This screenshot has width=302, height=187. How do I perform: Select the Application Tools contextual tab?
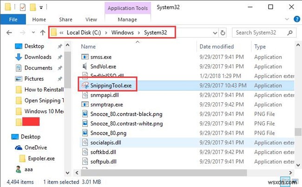tap(128, 8)
